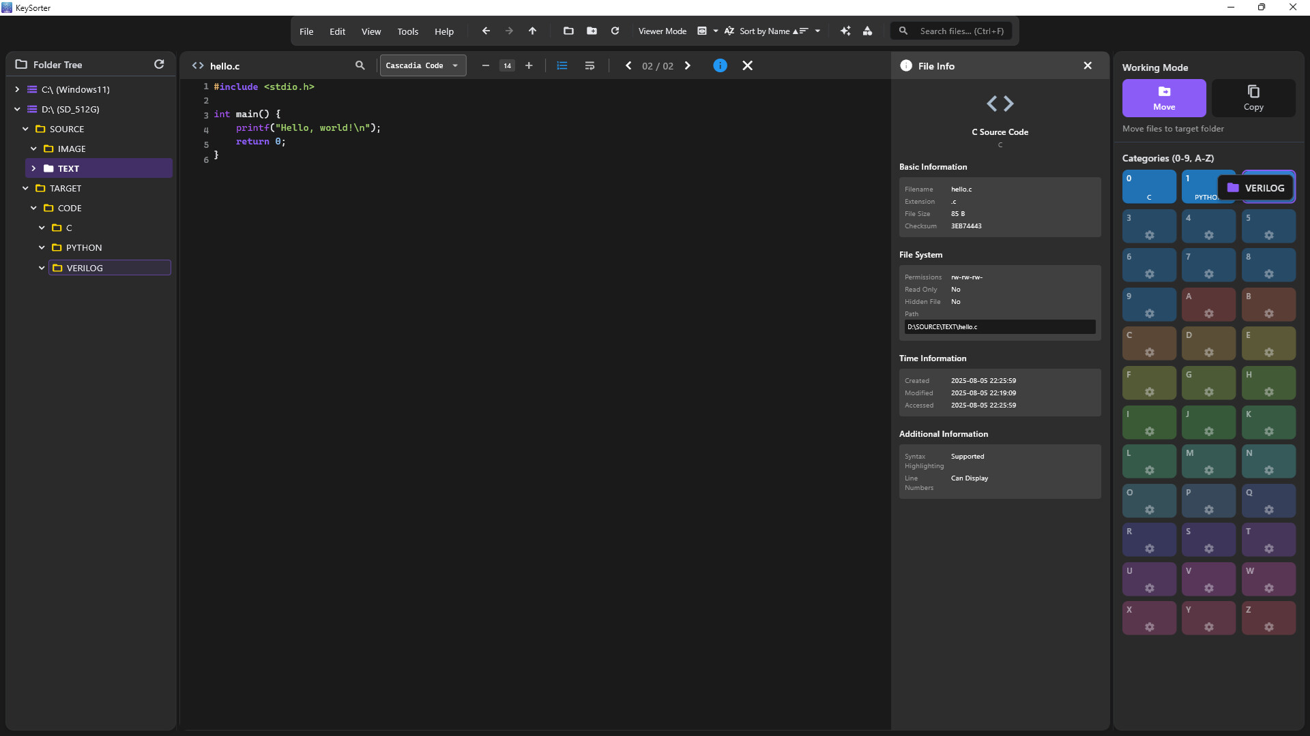The height and width of the screenshot is (736, 1310).
Task: Refresh the file view with reload icon
Action: (615, 31)
